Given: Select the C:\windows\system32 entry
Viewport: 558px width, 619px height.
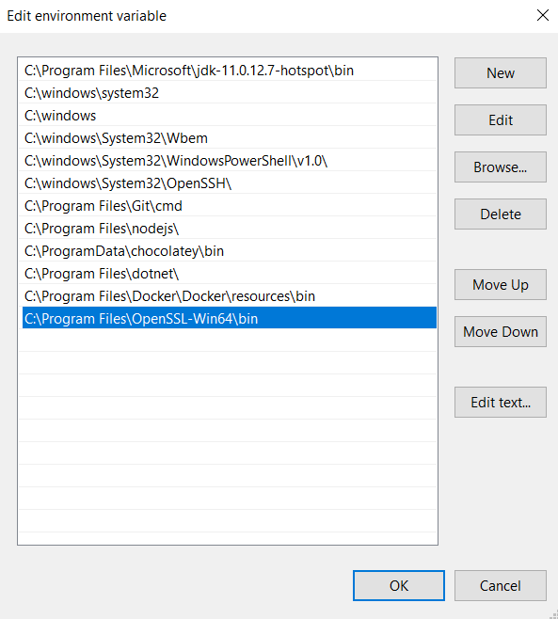Looking at the screenshot, I should 230,93.
